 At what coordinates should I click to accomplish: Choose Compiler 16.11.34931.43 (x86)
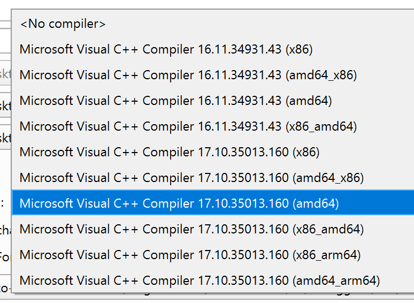click(x=213, y=50)
